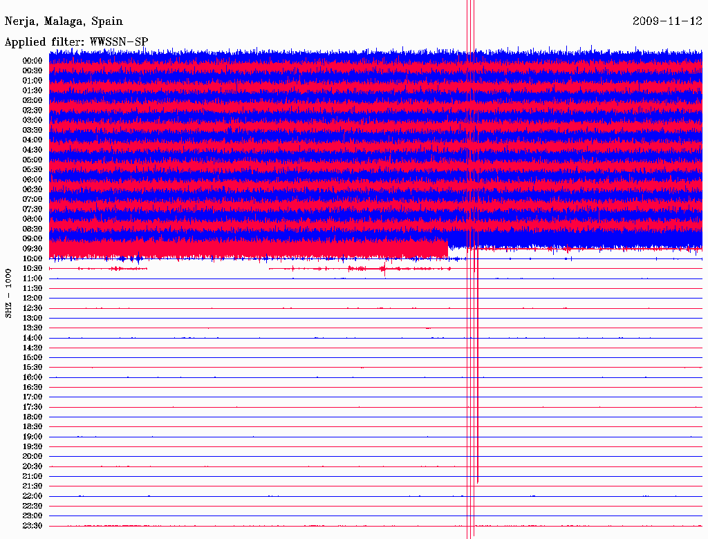Select the 06:00 time label
Screen dimensions: 708x539
(32, 179)
